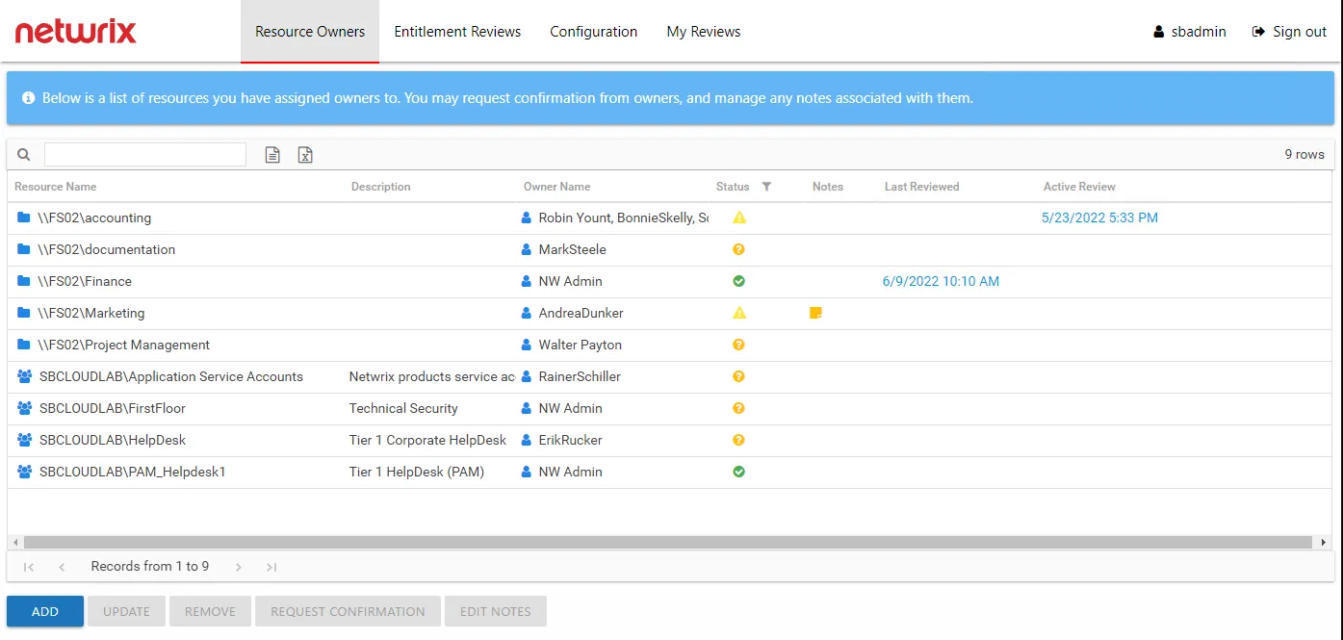
Task: Click the export to PDF document icon
Action: pos(272,154)
